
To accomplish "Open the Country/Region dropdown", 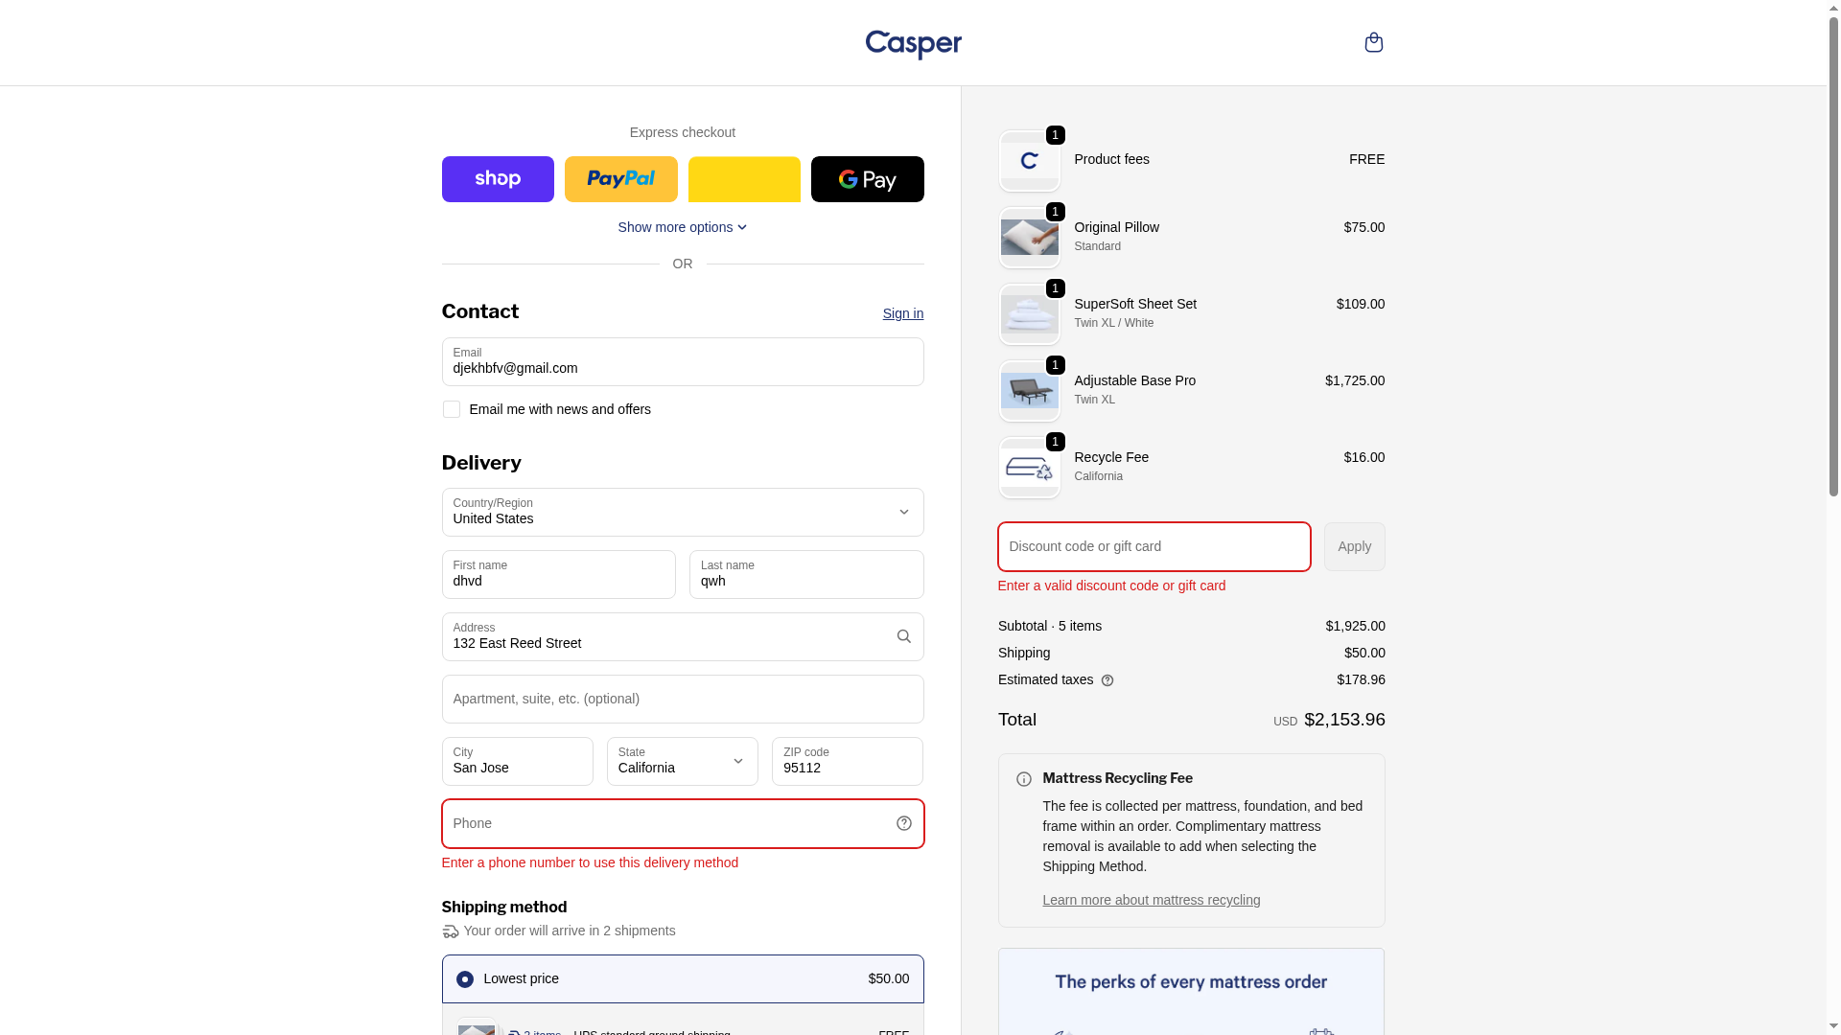I will click(x=682, y=512).
